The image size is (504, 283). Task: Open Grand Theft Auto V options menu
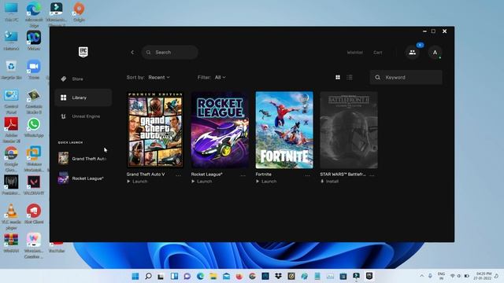[x=179, y=175]
